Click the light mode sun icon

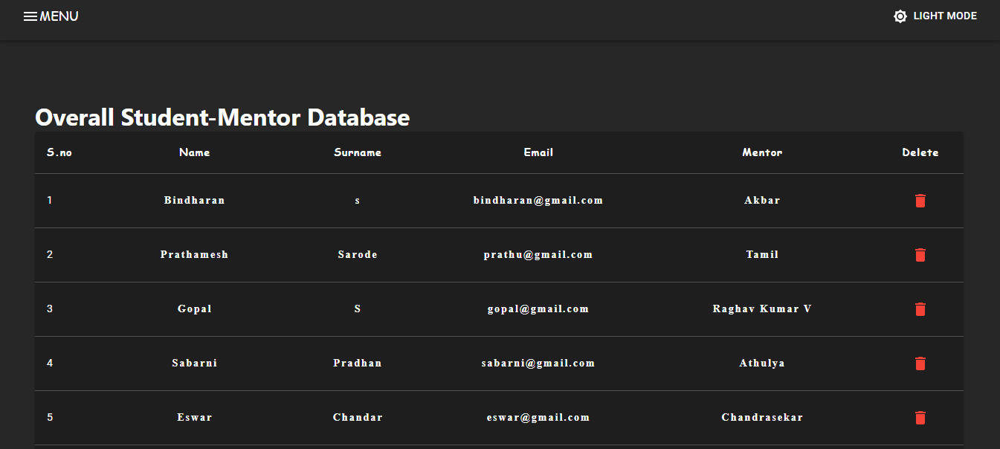pyautogui.click(x=900, y=16)
